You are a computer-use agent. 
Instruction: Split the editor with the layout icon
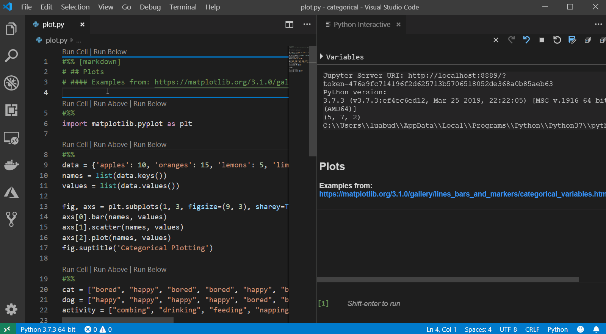[289, 25]
